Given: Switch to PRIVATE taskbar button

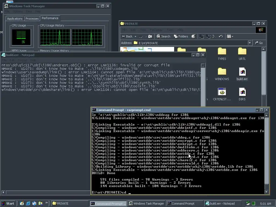Looking at the screenshot, I should click(x=70, y=203).
